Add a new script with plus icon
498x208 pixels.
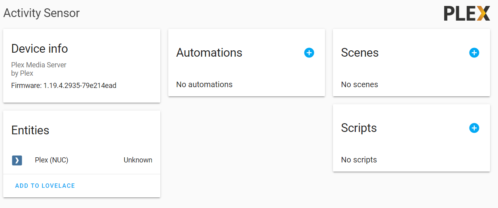[474, 128]
